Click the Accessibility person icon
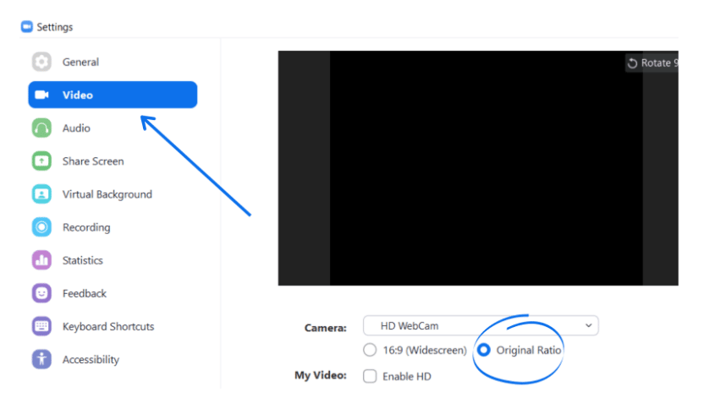 pos(41,359)
